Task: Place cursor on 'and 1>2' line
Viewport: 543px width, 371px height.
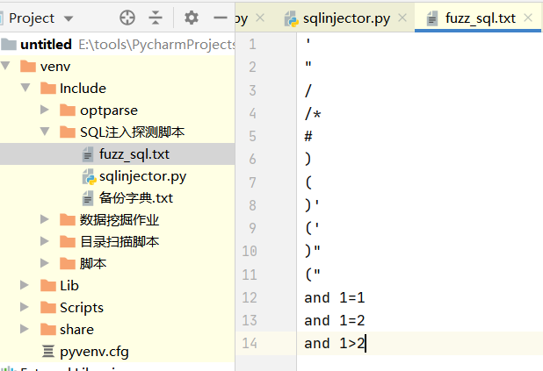Action: (x=334, y=343)
